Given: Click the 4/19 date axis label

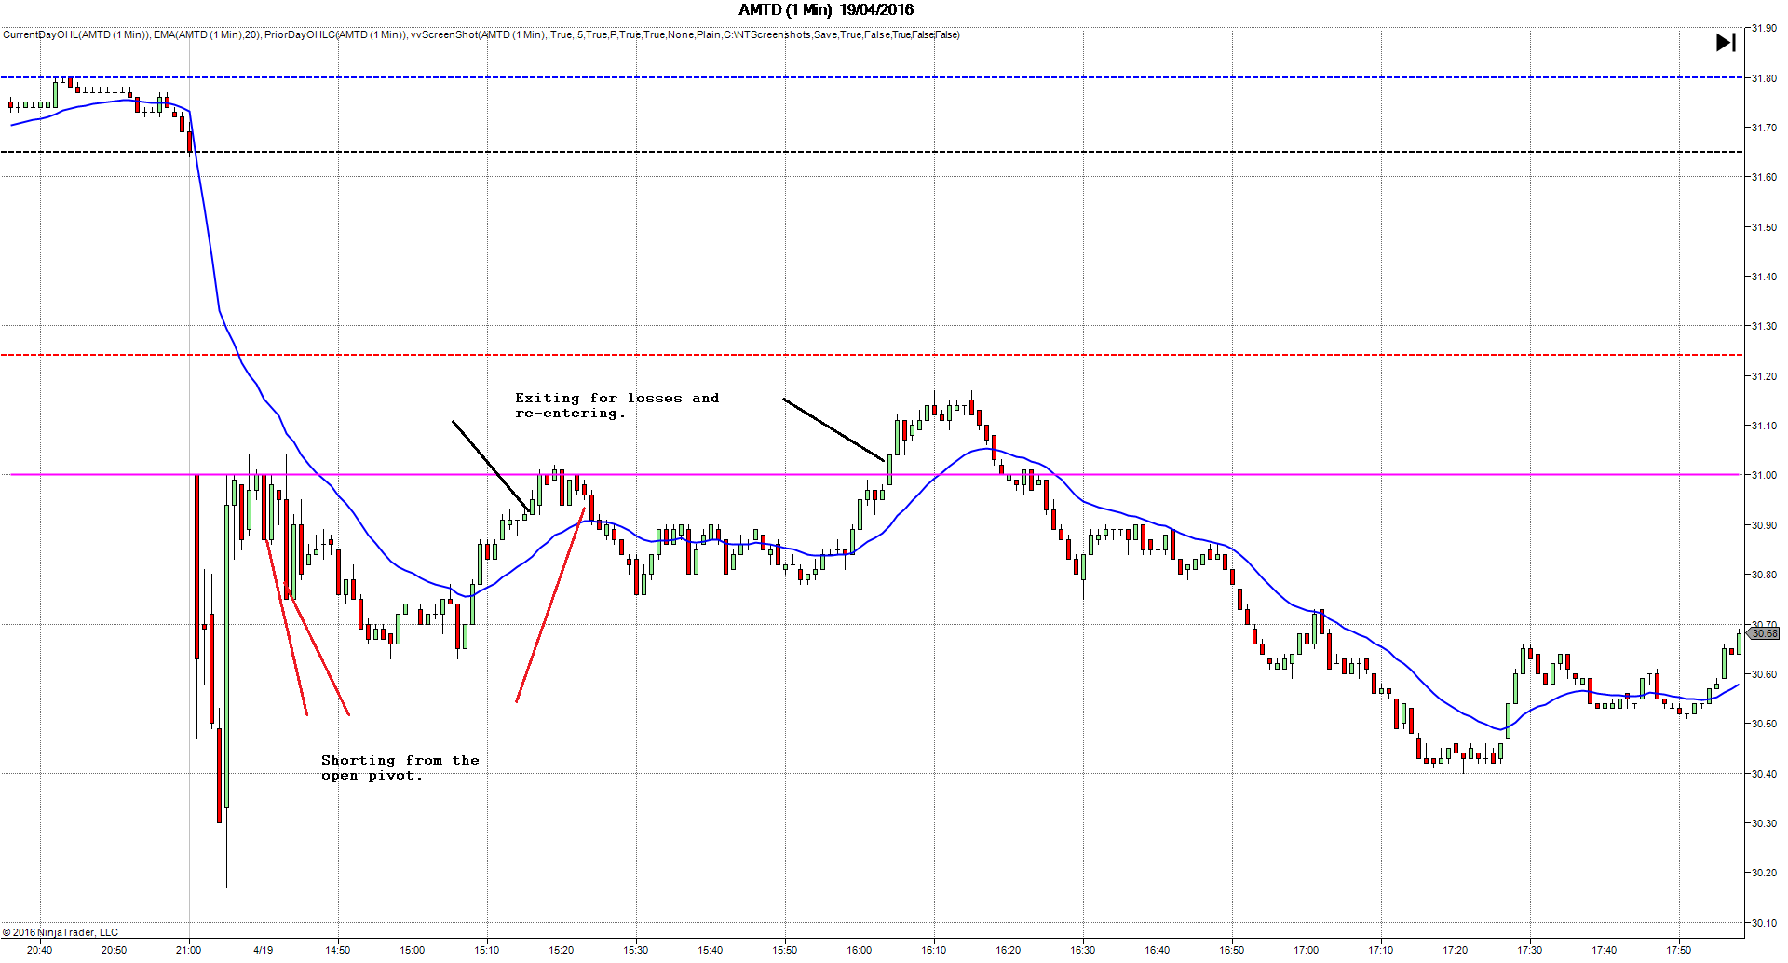Looking at the screenshot, I should click(264, 950).
